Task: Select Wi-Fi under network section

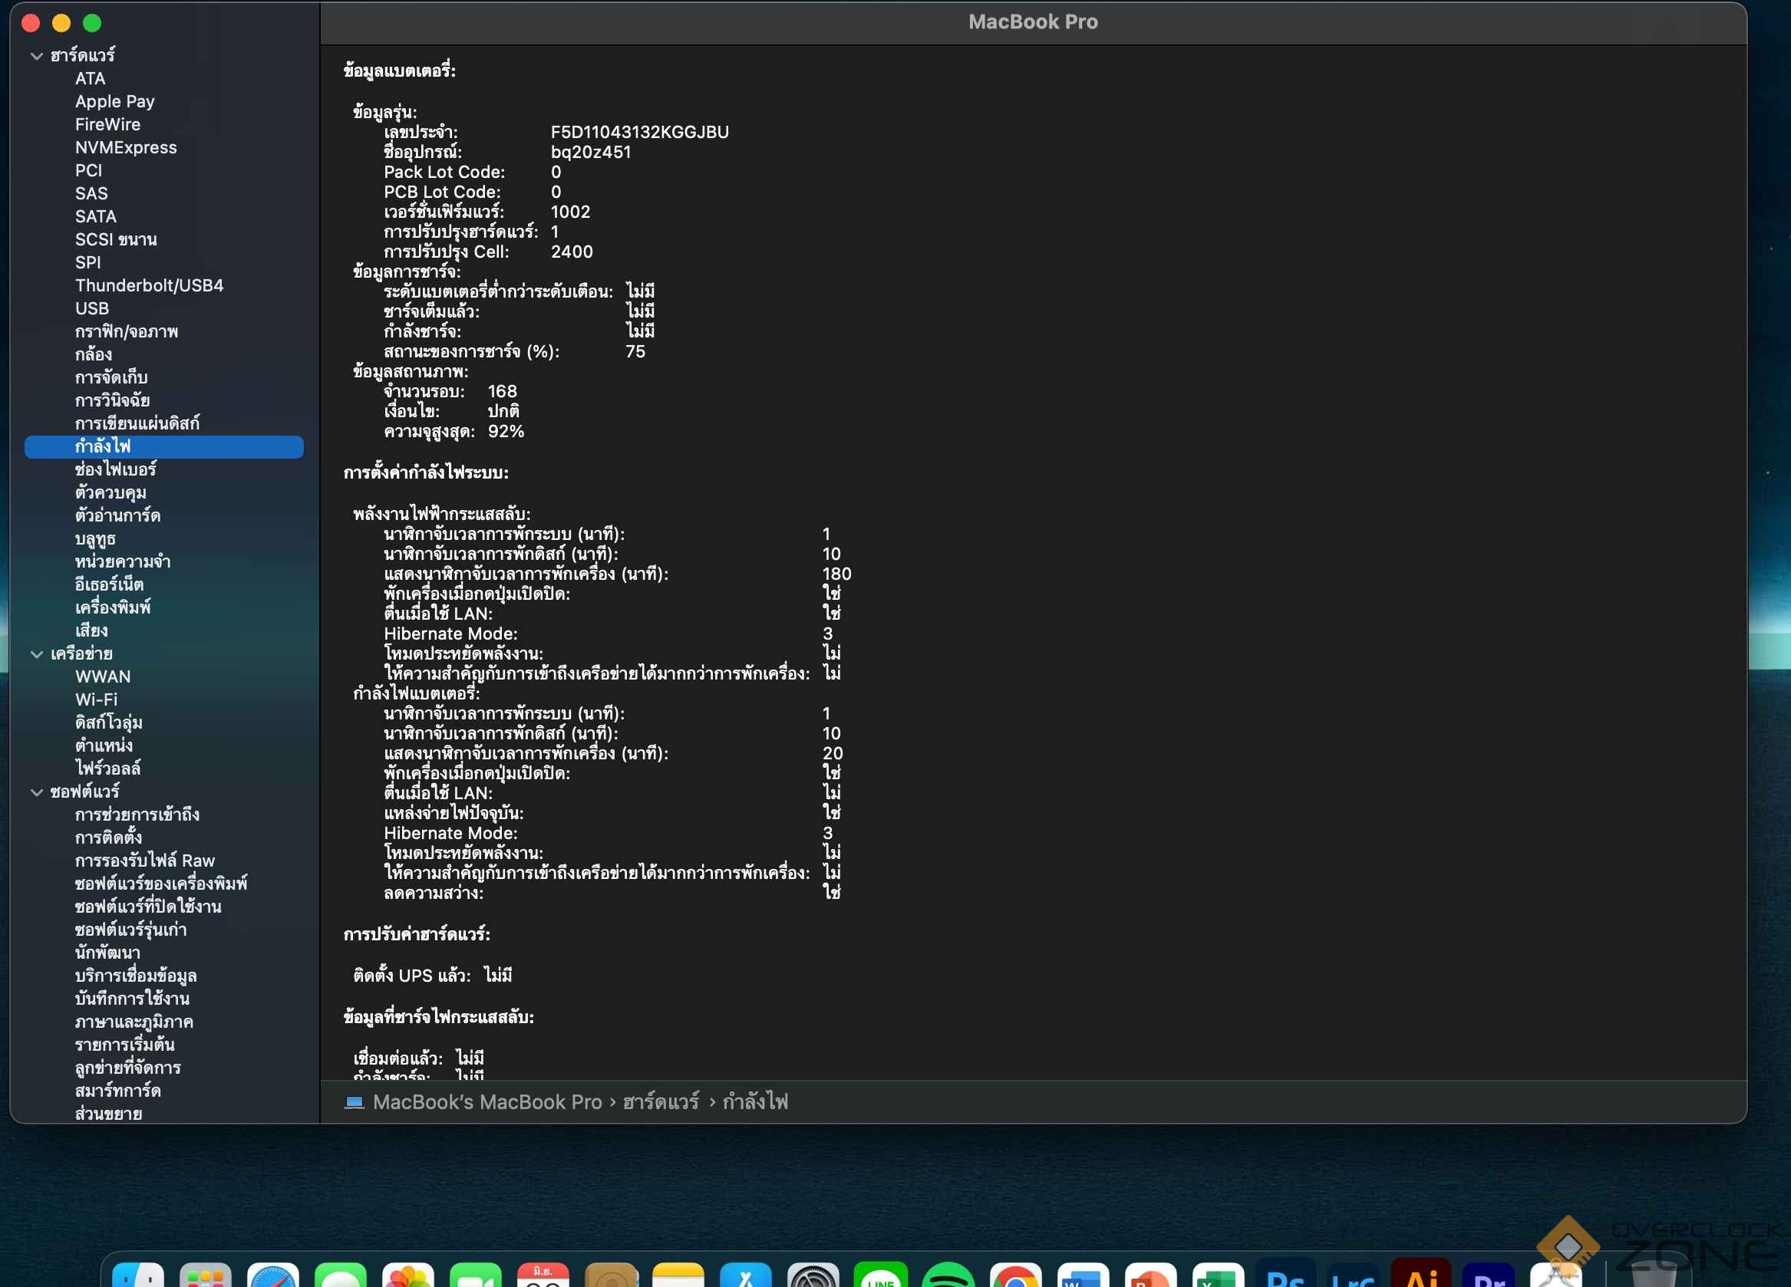Action: [97, 700]
